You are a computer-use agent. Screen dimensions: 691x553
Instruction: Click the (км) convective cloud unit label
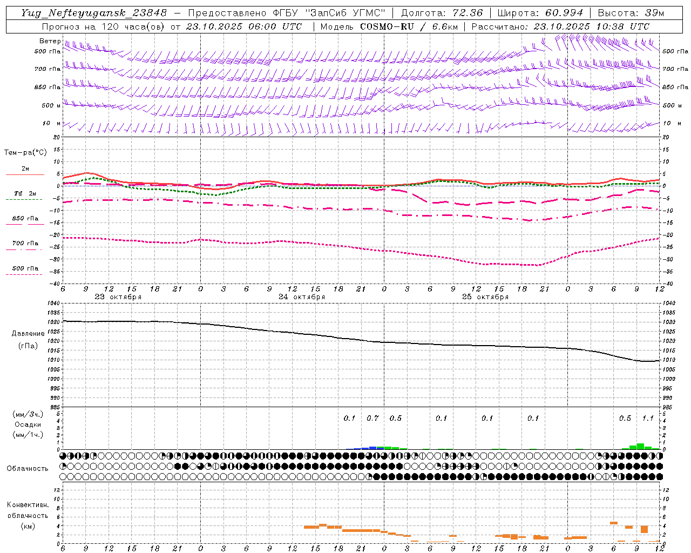(28, 526)
